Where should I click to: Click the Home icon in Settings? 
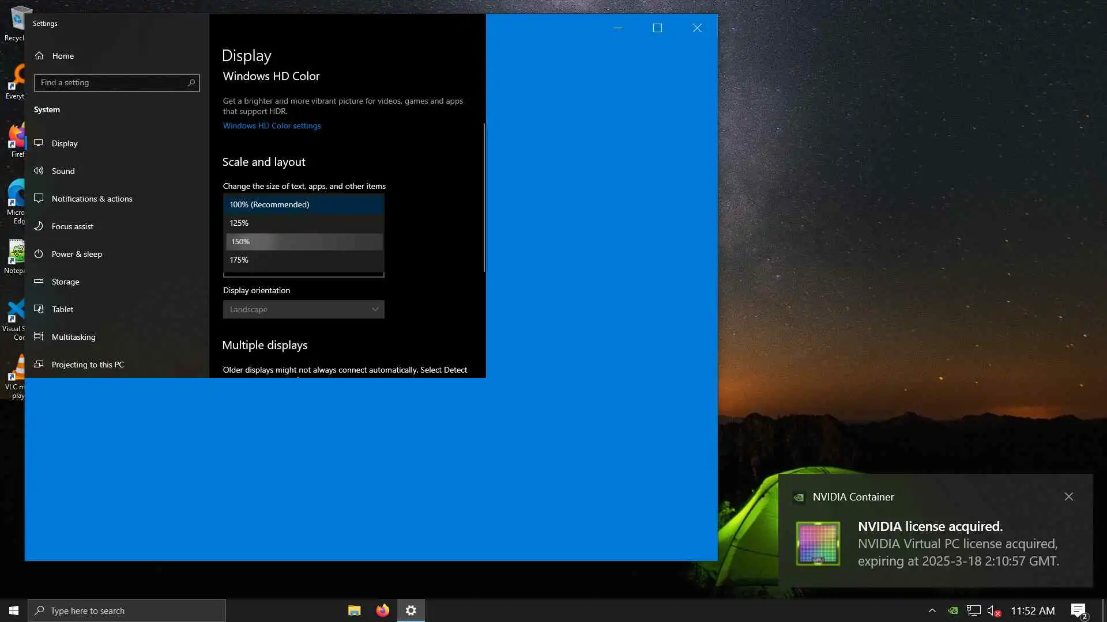(39, 56)
